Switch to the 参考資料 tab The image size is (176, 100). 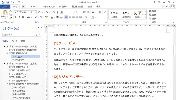pyautogui.click(x=63, y=7)
